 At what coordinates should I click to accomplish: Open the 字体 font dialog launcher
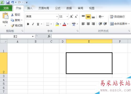[x=78, y=31]
